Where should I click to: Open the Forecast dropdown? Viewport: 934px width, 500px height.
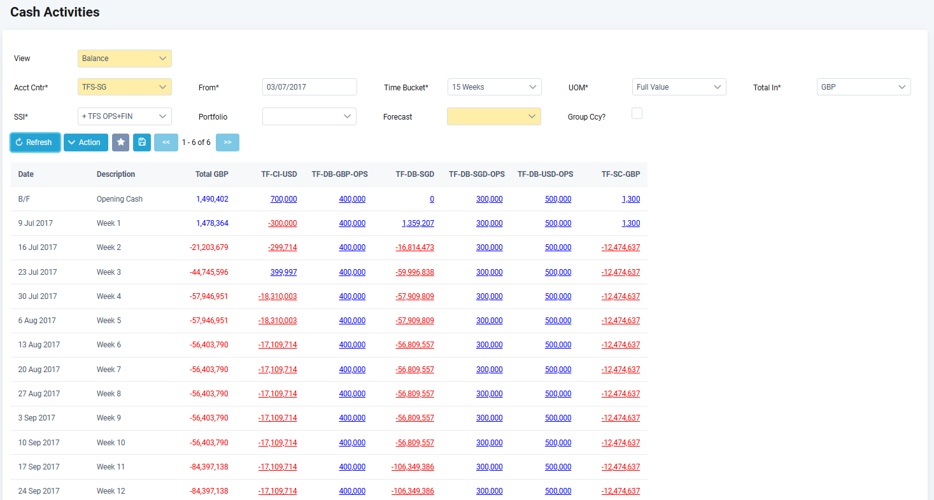[x=494, y=116]
